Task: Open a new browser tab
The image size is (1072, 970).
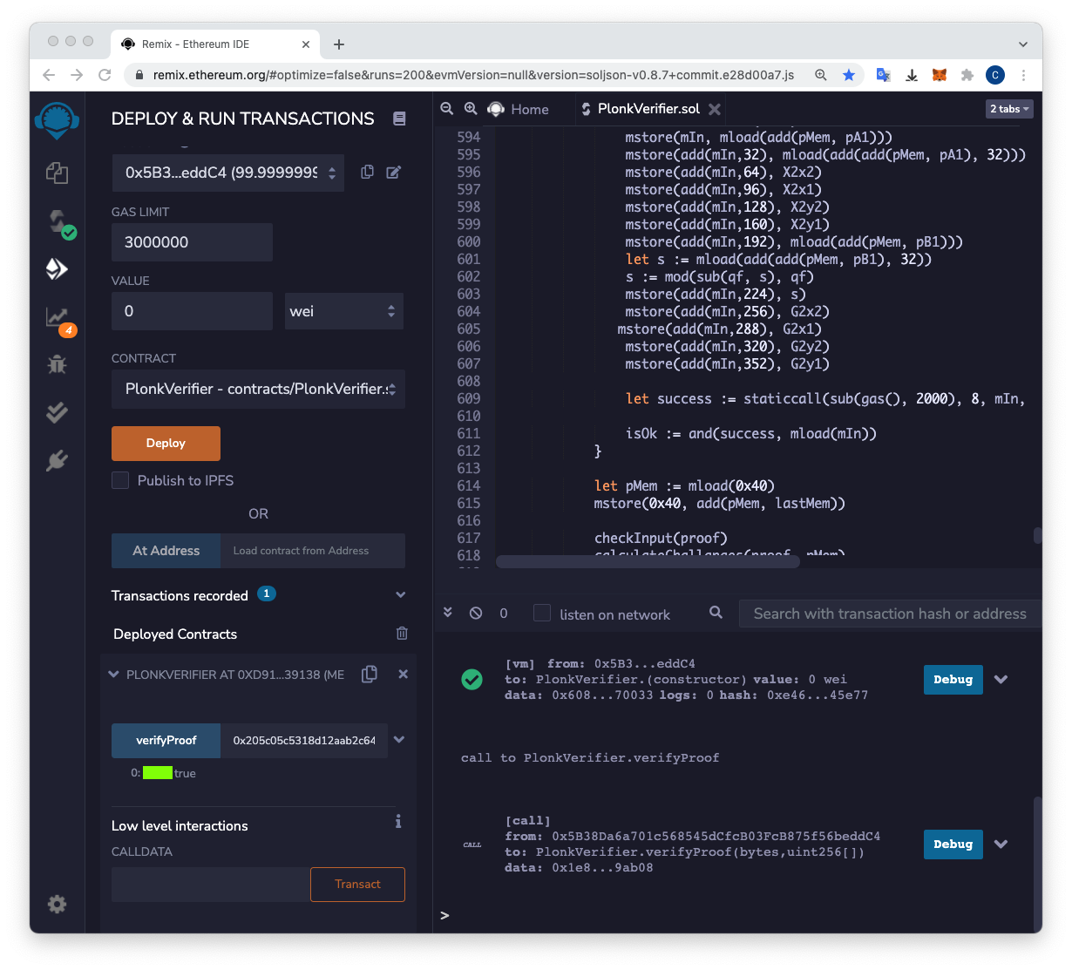Action: [339, 44]
